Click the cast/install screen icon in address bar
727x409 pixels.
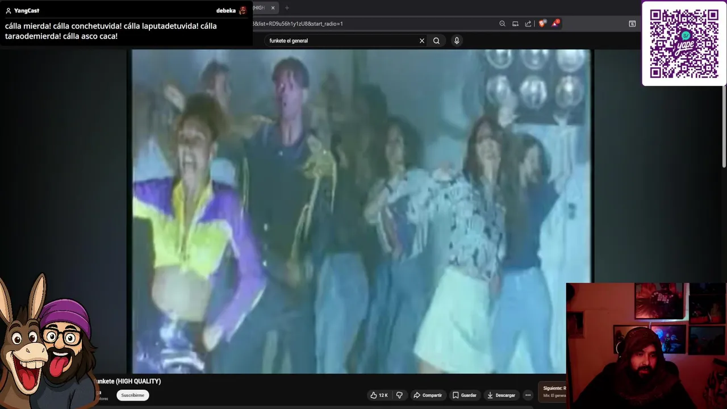515,24
